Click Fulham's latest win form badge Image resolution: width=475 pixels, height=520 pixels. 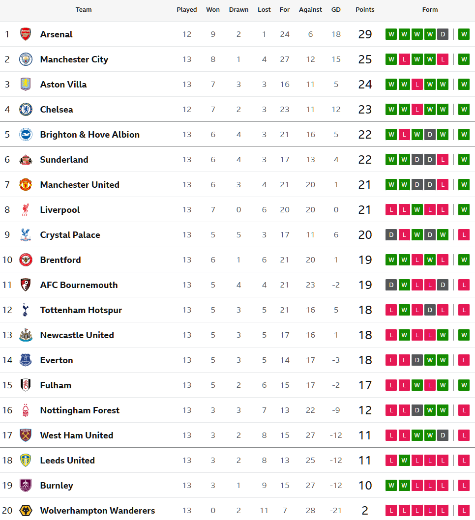tap(464, 385)
